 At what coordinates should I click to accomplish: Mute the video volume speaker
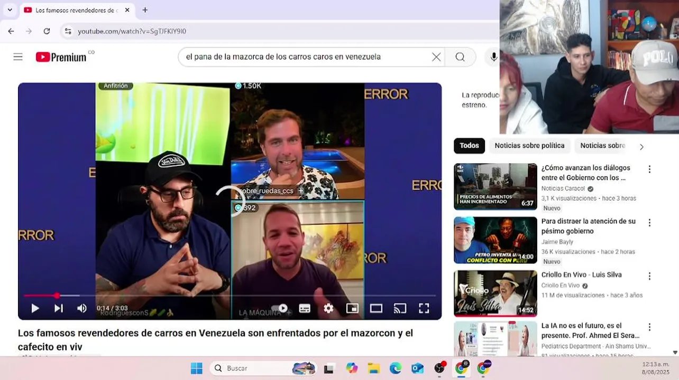pos(81,308)
